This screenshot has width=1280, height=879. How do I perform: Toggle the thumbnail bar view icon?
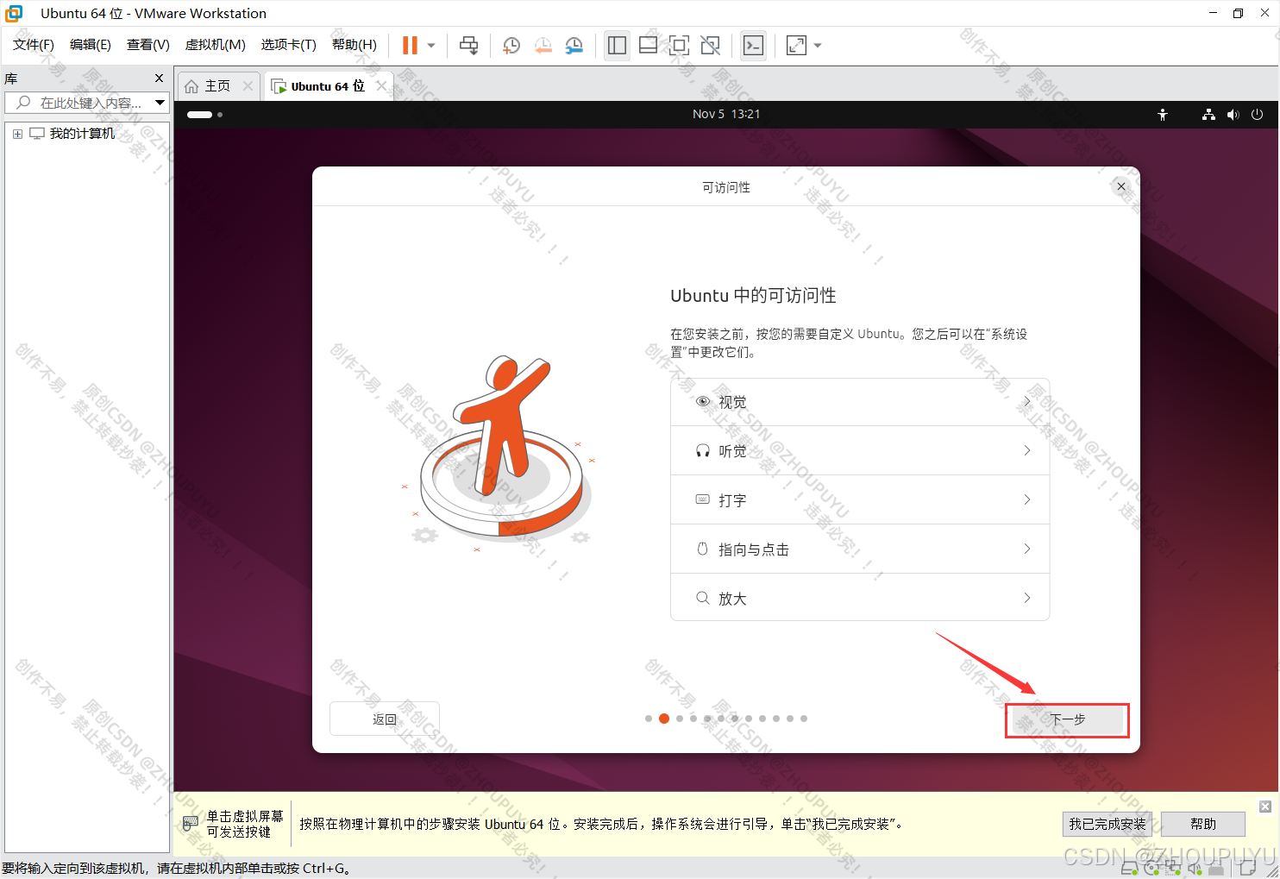[x=648, y=46]
